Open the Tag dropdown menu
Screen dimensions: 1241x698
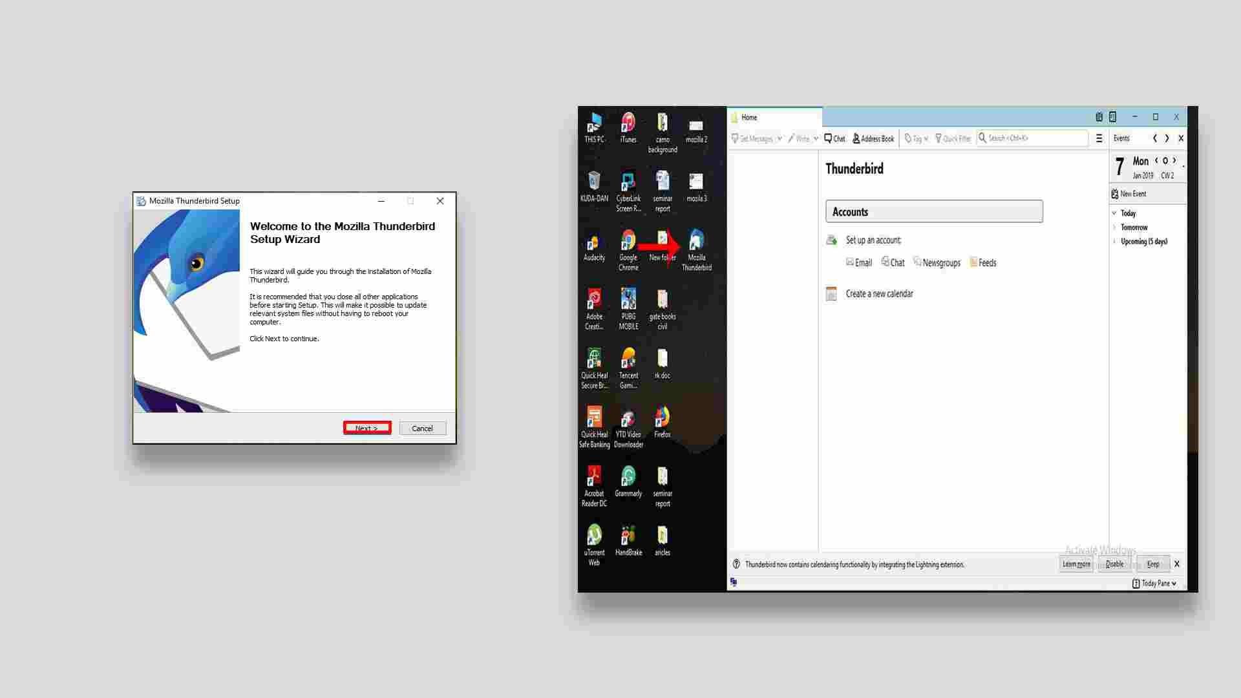tap(917, 138)
